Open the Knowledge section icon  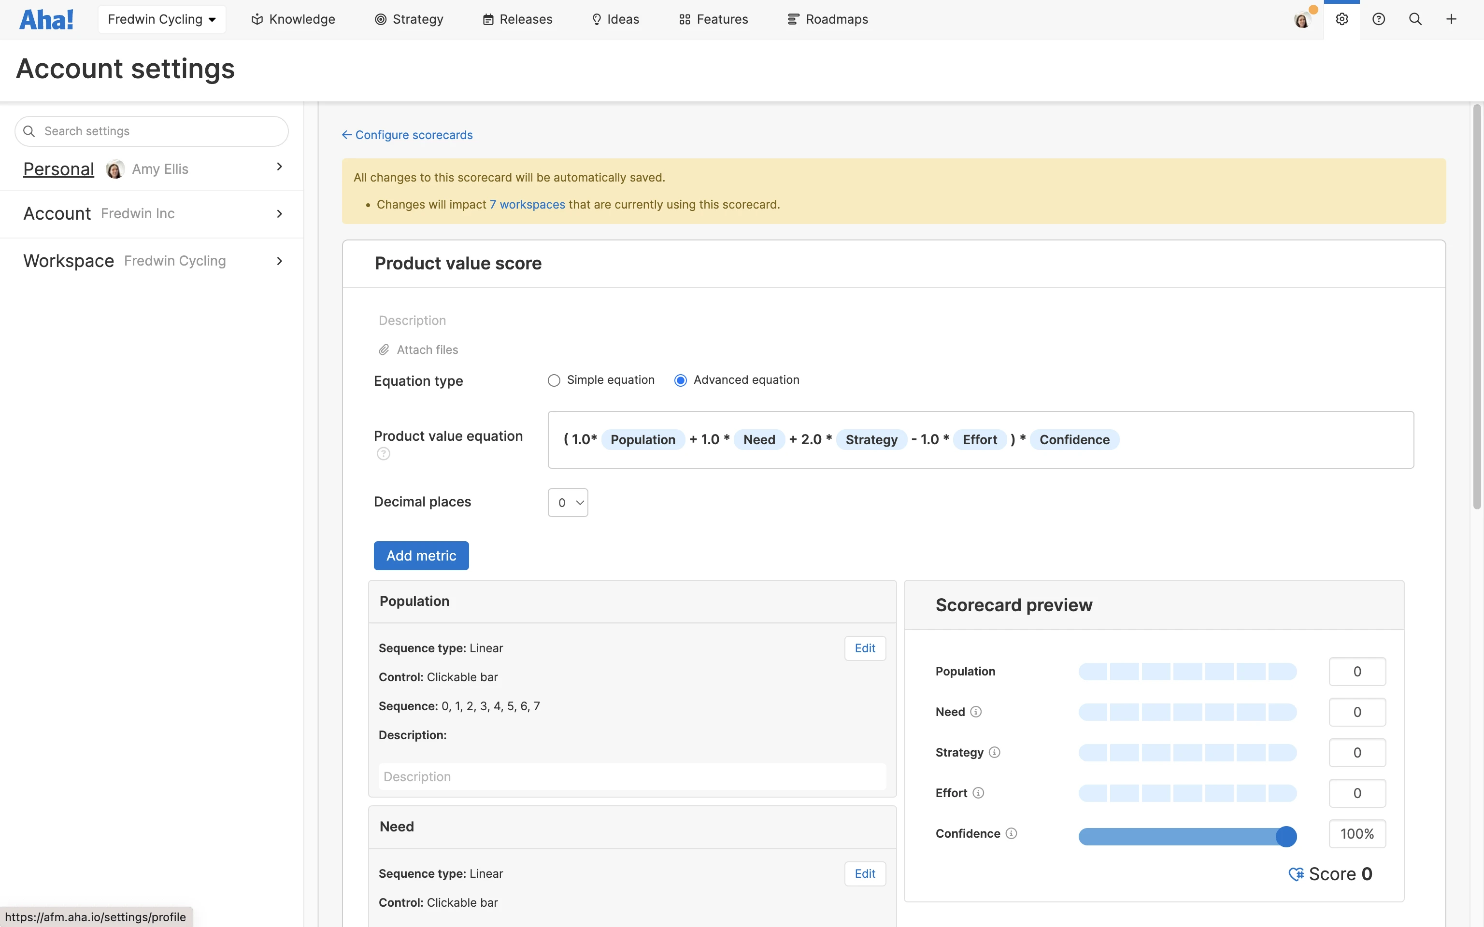pos(257,19)
